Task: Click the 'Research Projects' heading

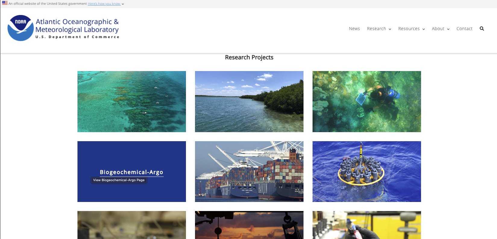Action: coord(249,57)
